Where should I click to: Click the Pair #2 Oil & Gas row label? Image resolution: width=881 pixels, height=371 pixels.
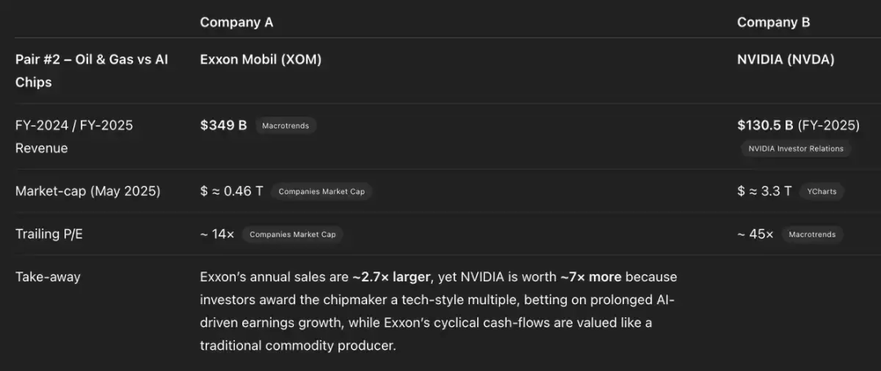(91, 71)
